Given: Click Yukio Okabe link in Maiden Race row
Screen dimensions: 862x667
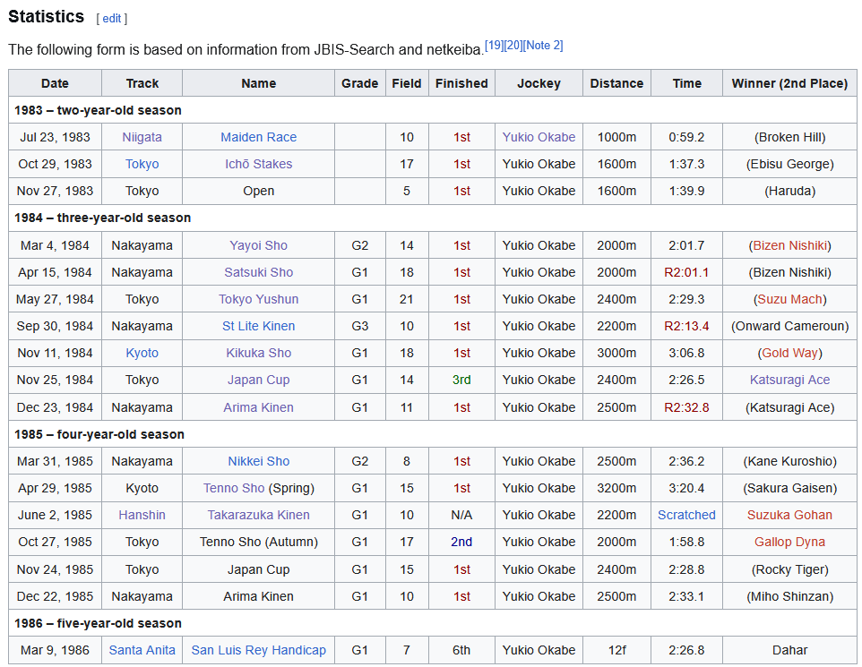Looking at the screenshot, I should 539,137.
